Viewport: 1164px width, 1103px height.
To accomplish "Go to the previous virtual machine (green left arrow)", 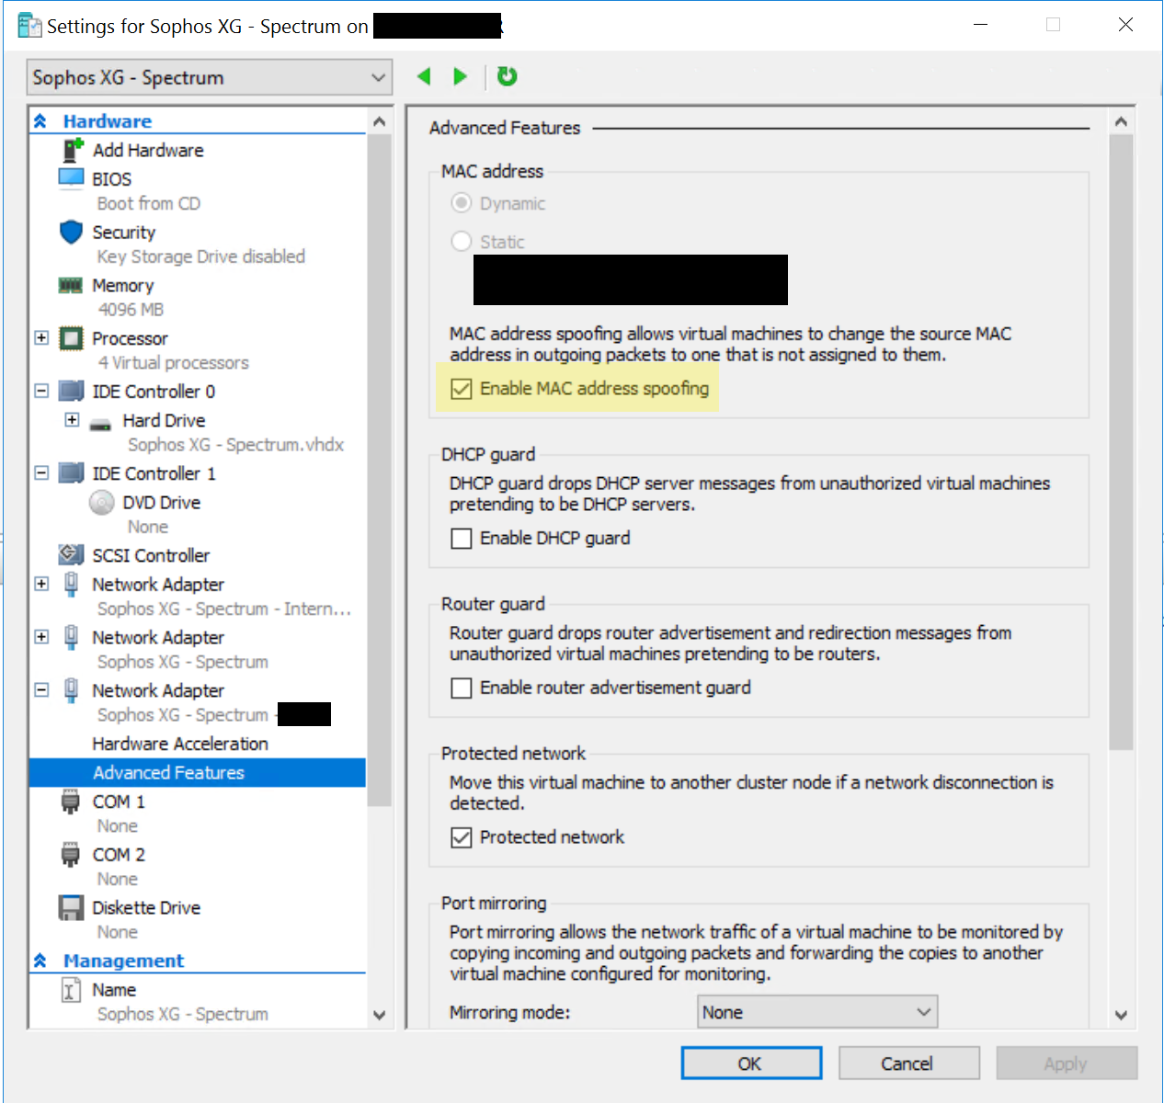I will (424, 76).
